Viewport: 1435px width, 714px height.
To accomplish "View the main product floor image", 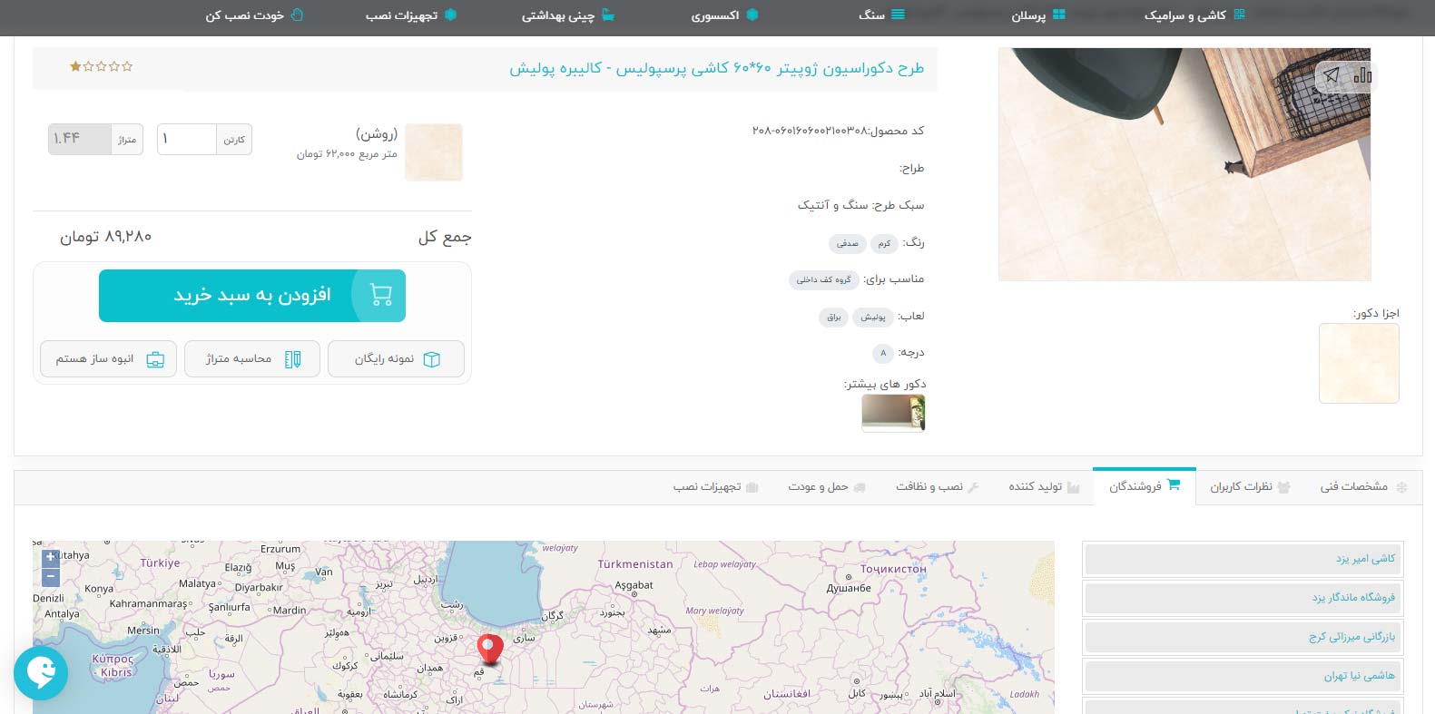I will tap(1184, 164).
